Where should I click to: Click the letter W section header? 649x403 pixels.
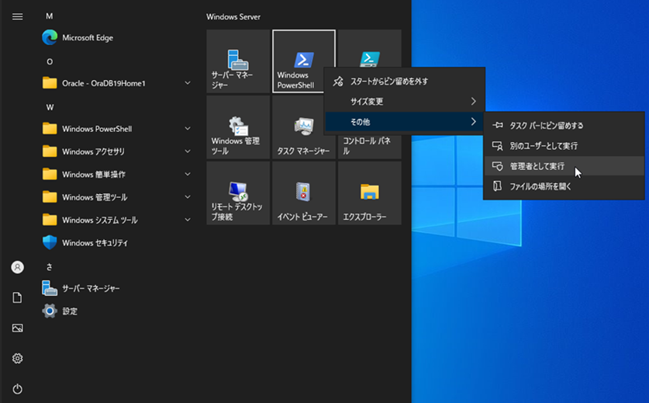coord(50,107)
